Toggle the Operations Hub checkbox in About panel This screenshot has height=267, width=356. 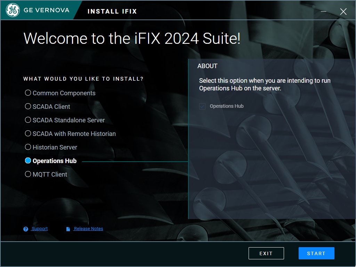coord(202,106)
